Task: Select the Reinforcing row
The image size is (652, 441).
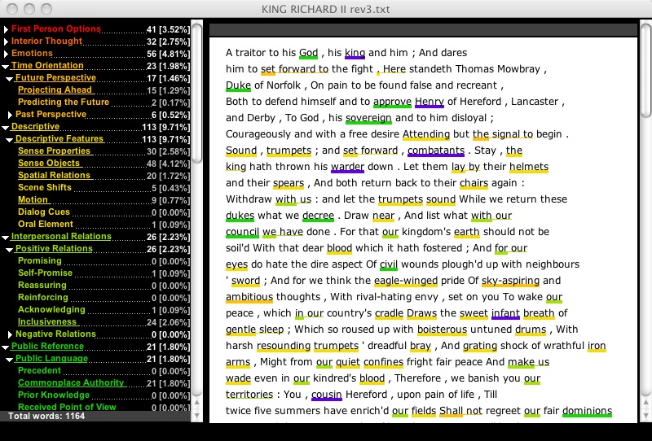Action: [104, 297]
